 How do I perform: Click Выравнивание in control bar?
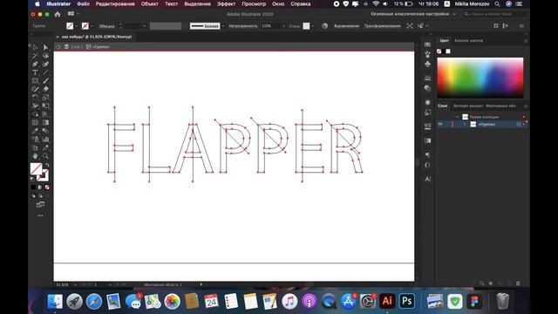[x=346, y=26]
